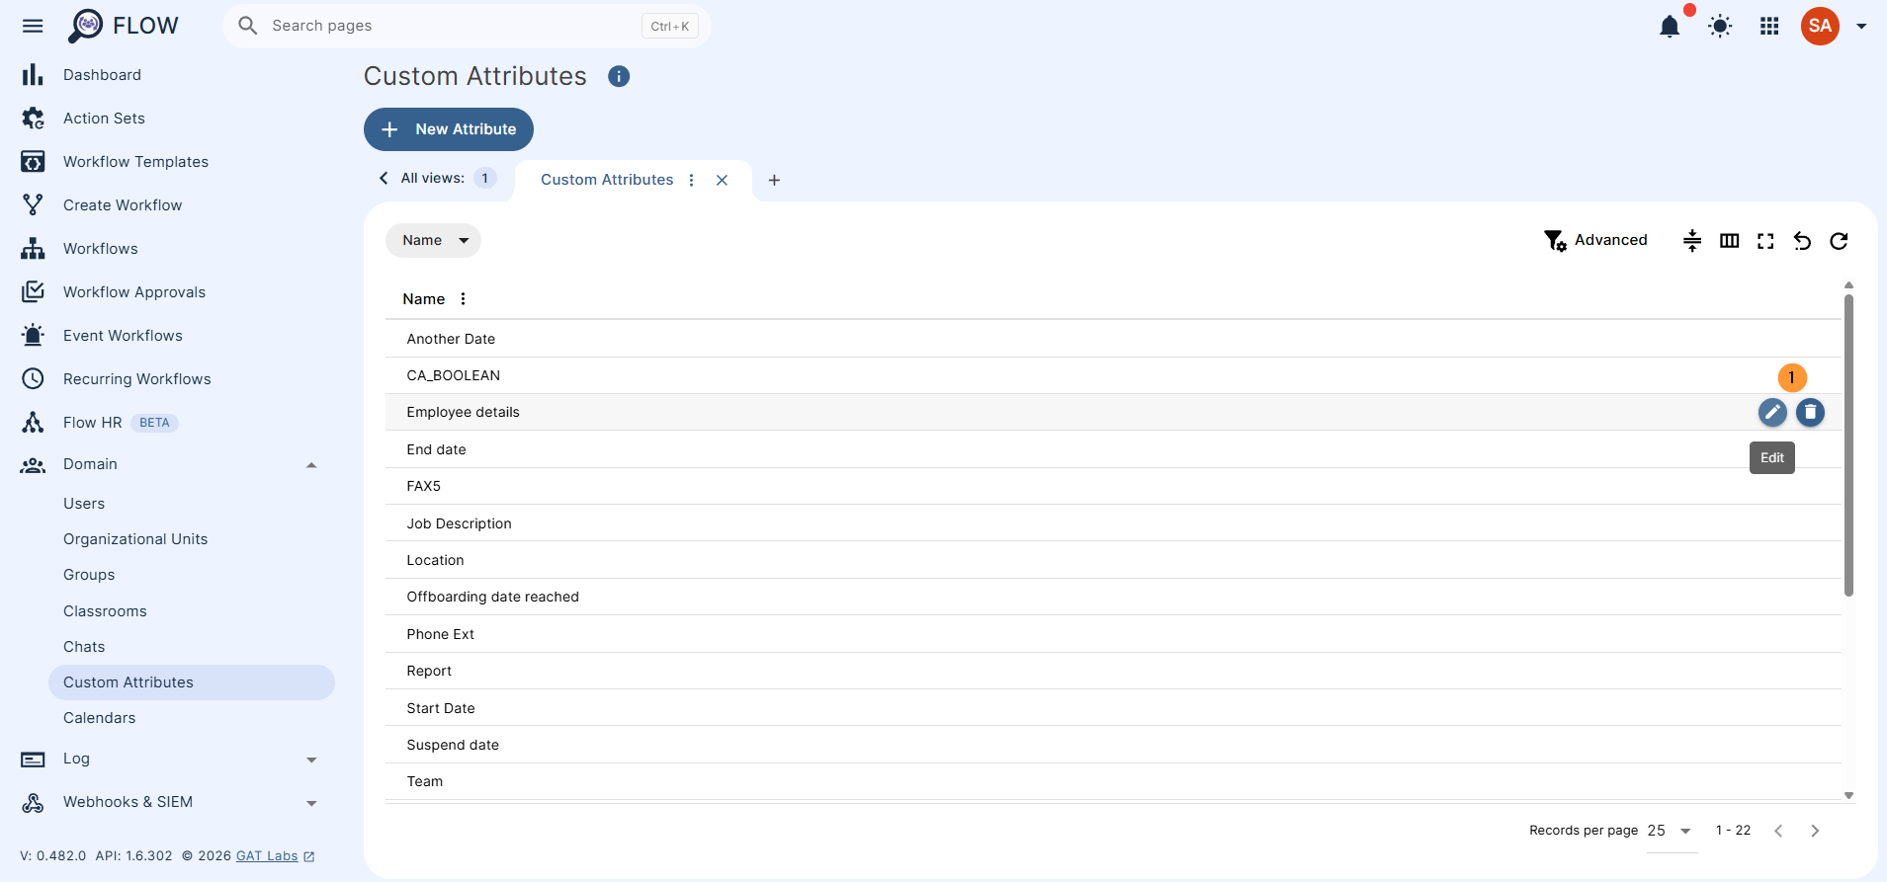Expand the Webhooks & SIEM section
The height and width of the screenshot is (882, 1887).
pyautogui.click(x=311, y=803)
